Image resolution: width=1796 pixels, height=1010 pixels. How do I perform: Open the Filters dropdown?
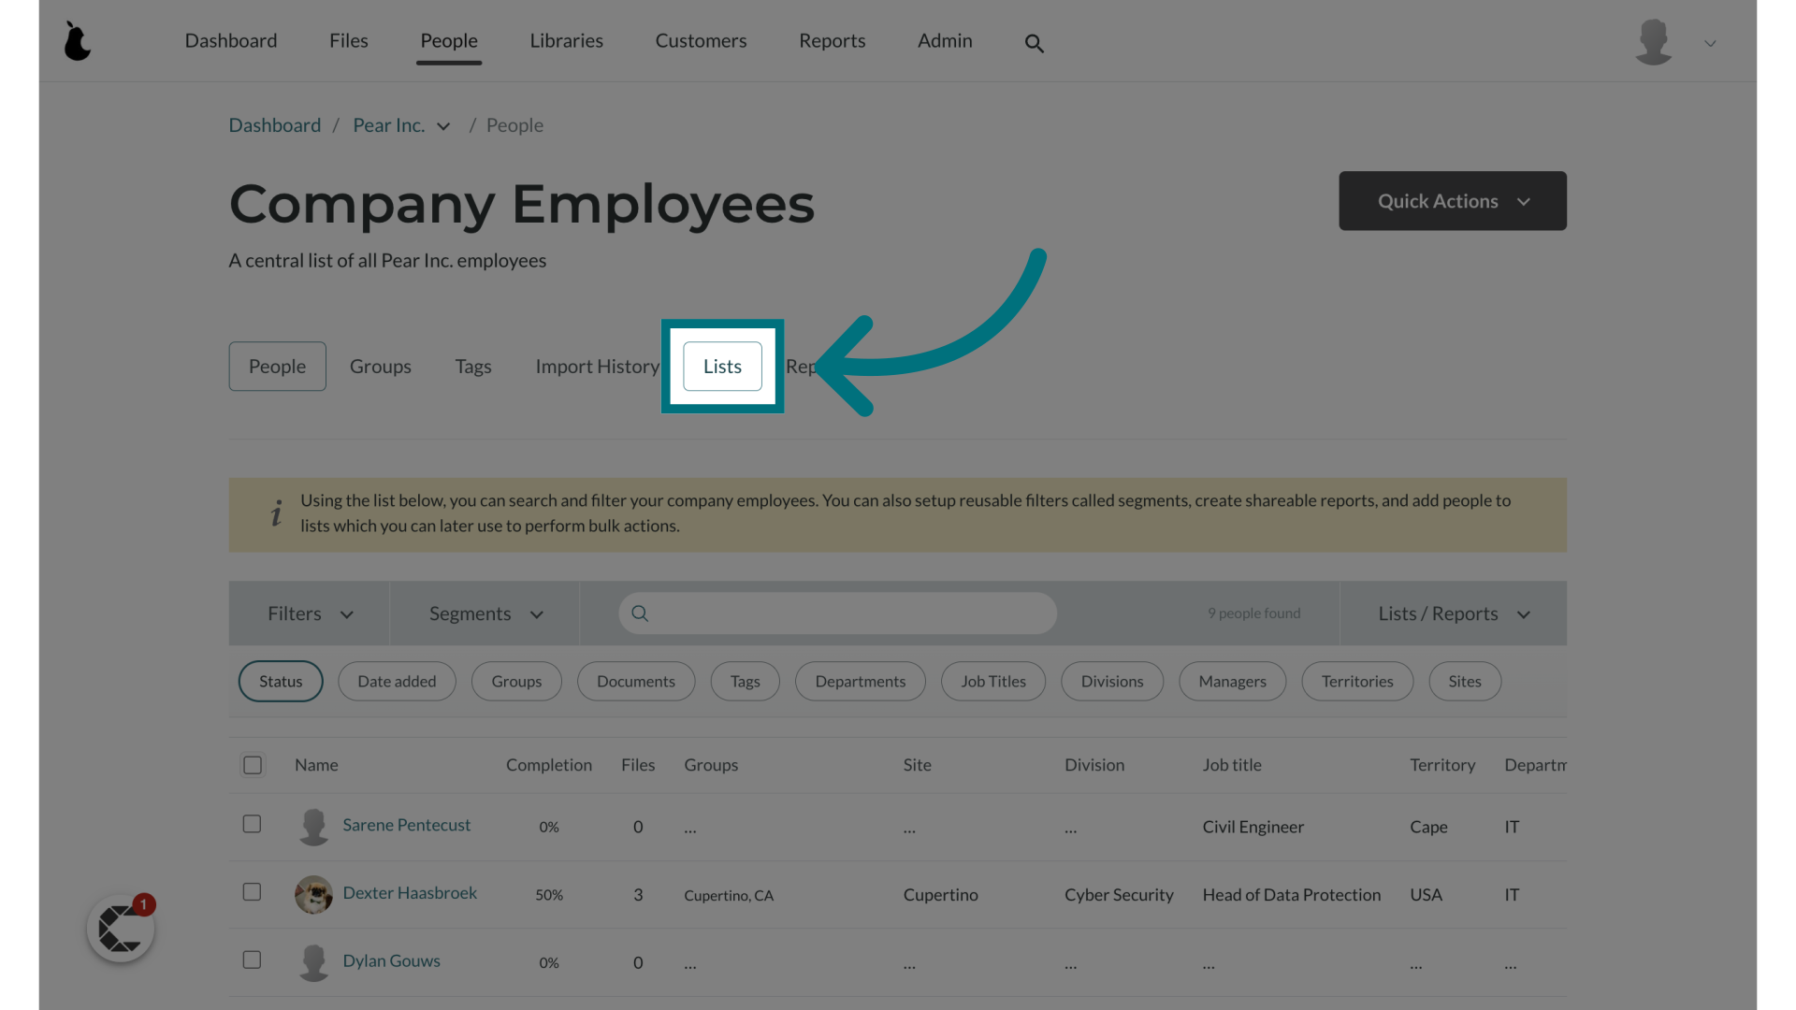310,613
